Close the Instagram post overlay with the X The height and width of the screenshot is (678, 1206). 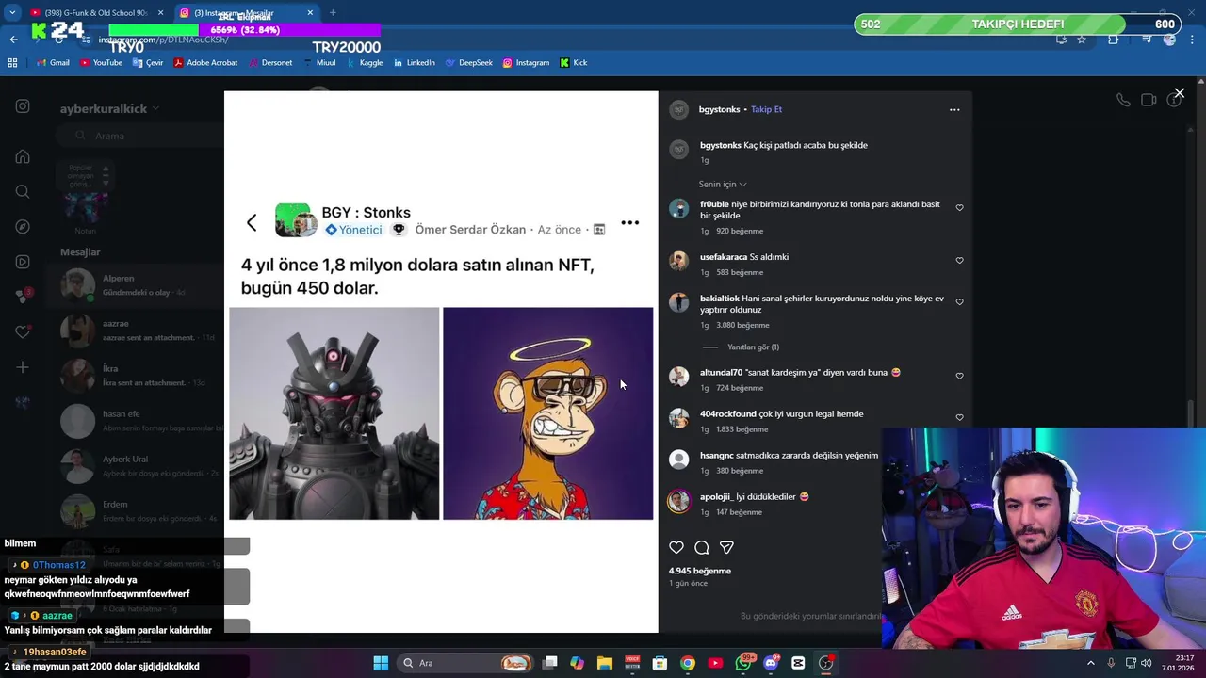click(1179, 93)
